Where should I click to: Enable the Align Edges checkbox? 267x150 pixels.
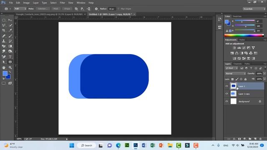[118, 9]
